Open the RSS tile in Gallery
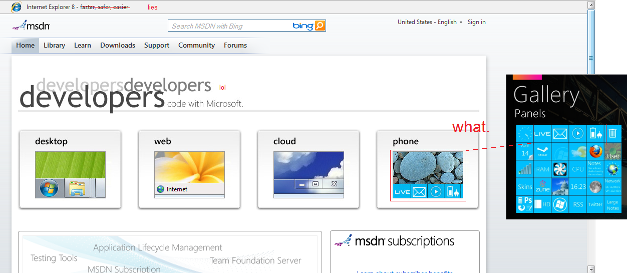Image resolution: width=627 pixels, height=273 pixels. click(577, 204)
